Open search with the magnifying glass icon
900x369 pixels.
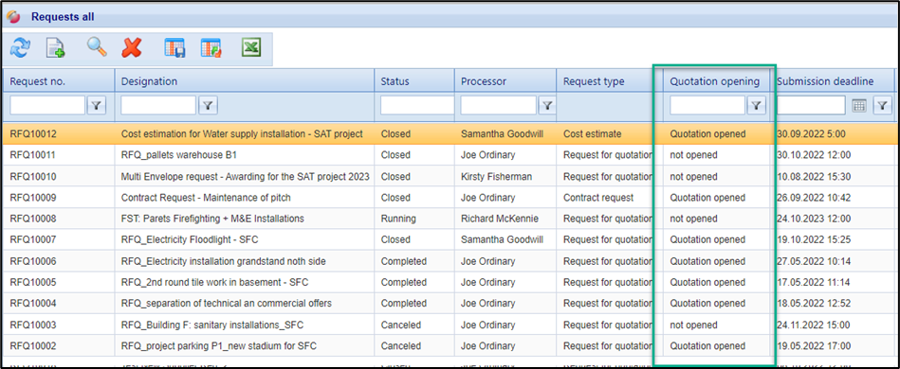pyautogui.click(x=97, y=48)
